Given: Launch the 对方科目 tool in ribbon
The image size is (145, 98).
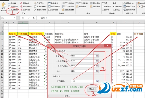Looking at the screenshot, I should click(x=13, y=10).
